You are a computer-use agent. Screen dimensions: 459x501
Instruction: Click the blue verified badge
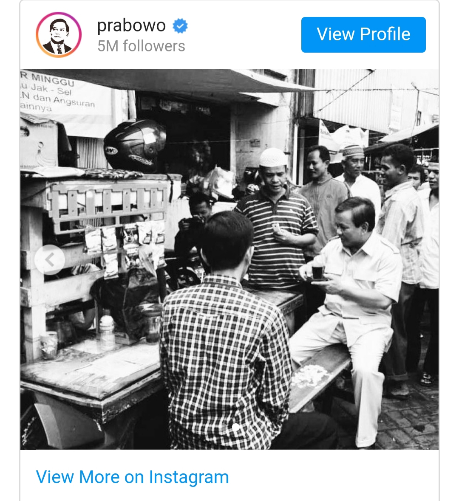click(x=180, y=26)
